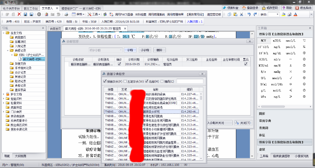The height and width of the screenshot is (168, 315).
Task: Pick the % special character
Action: click(304, 47)
